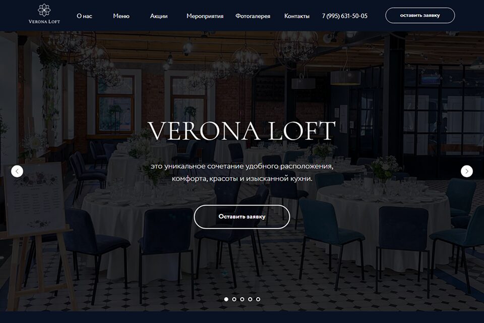Image resolution: width=484 pixels, height=323 pixels.
Task: Select the fourth slider dot
Action: click(251, 299)
